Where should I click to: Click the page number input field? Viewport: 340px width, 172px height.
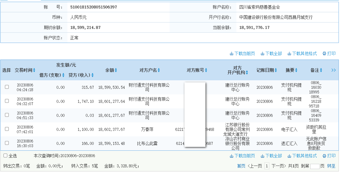tap(315, 166)
